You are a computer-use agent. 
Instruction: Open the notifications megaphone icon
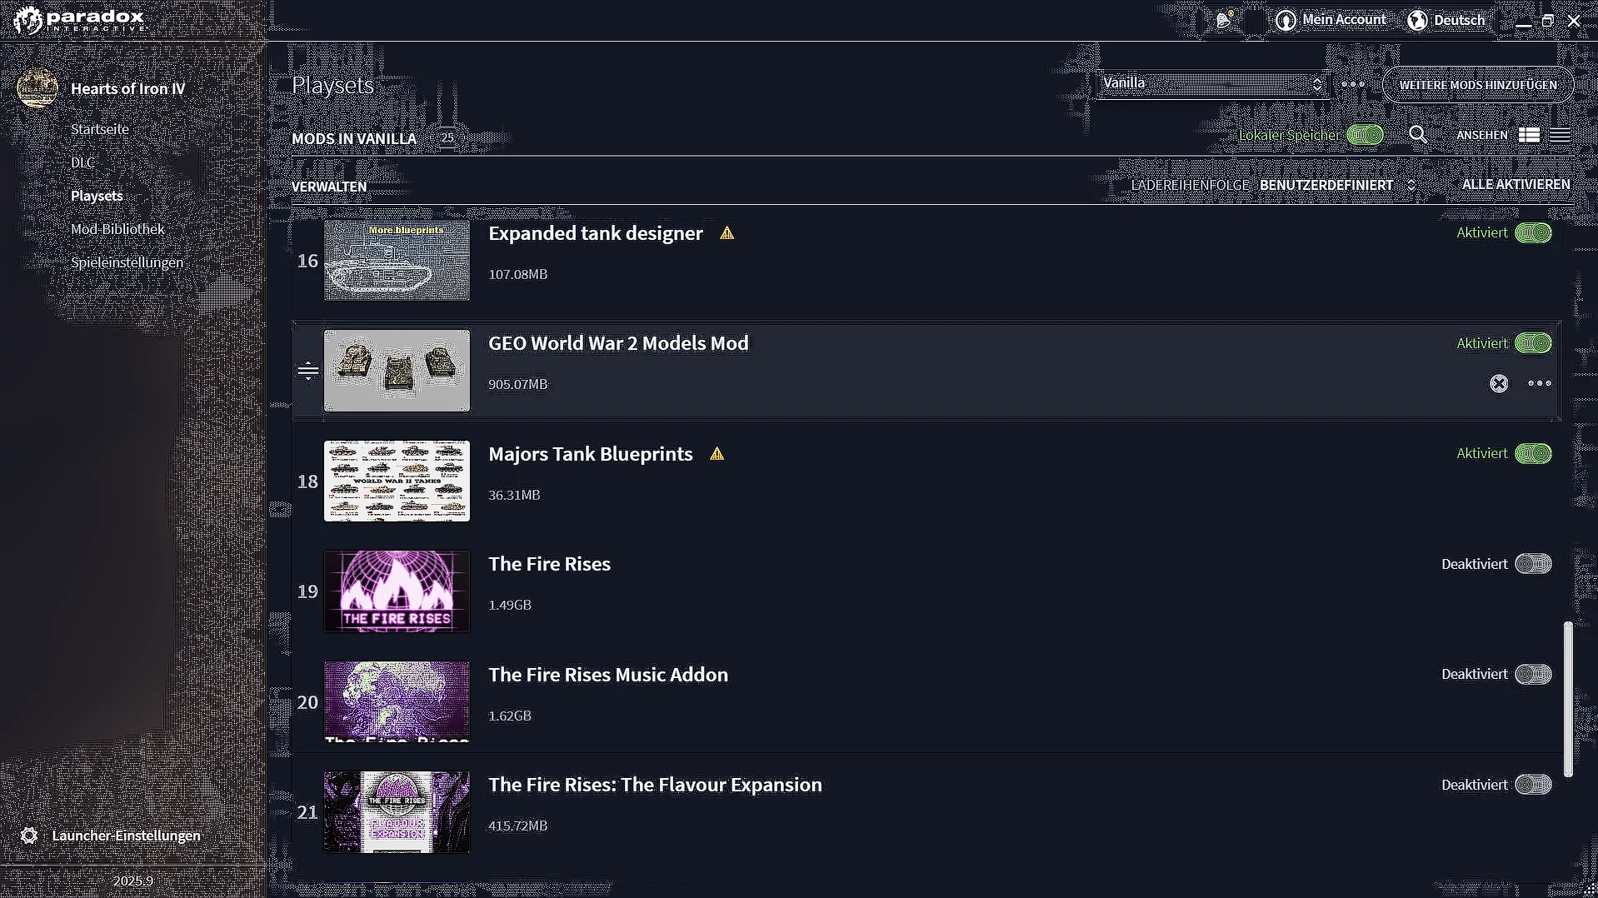coord(1224,20)
